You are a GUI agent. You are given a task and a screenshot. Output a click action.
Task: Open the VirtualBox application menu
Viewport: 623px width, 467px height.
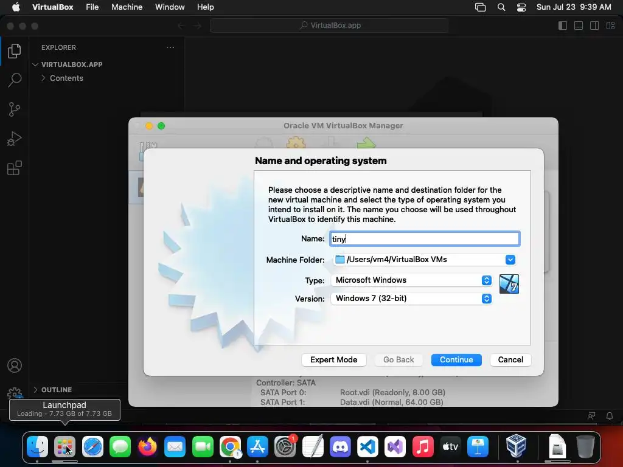[x=52, y=7]
